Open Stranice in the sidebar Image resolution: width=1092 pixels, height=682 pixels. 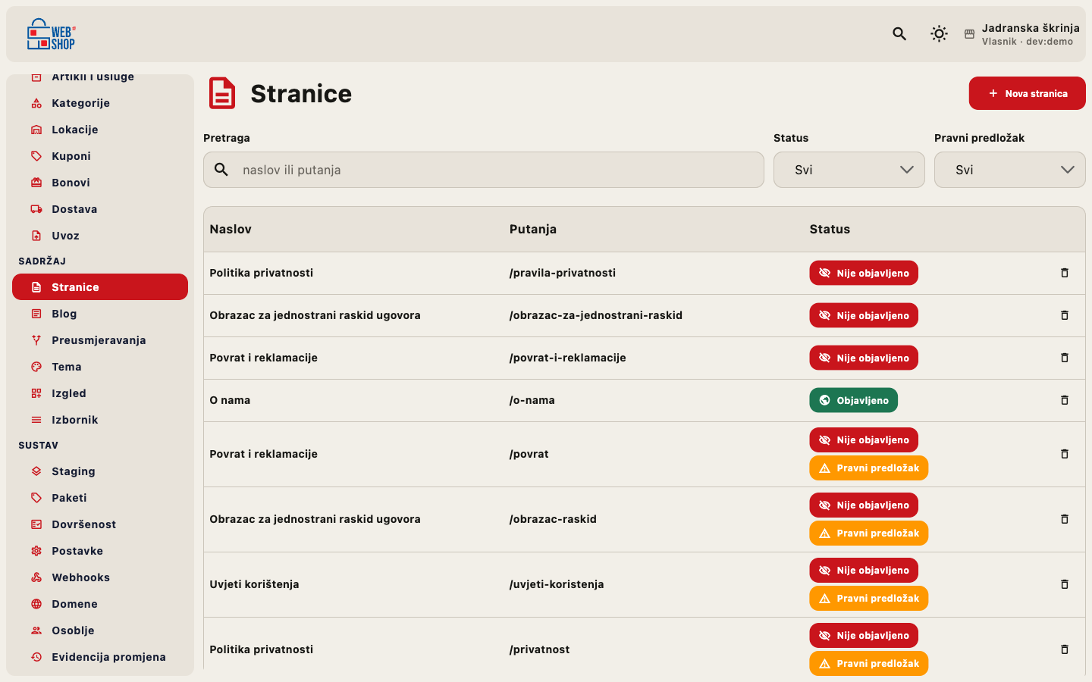pos(100,287)
